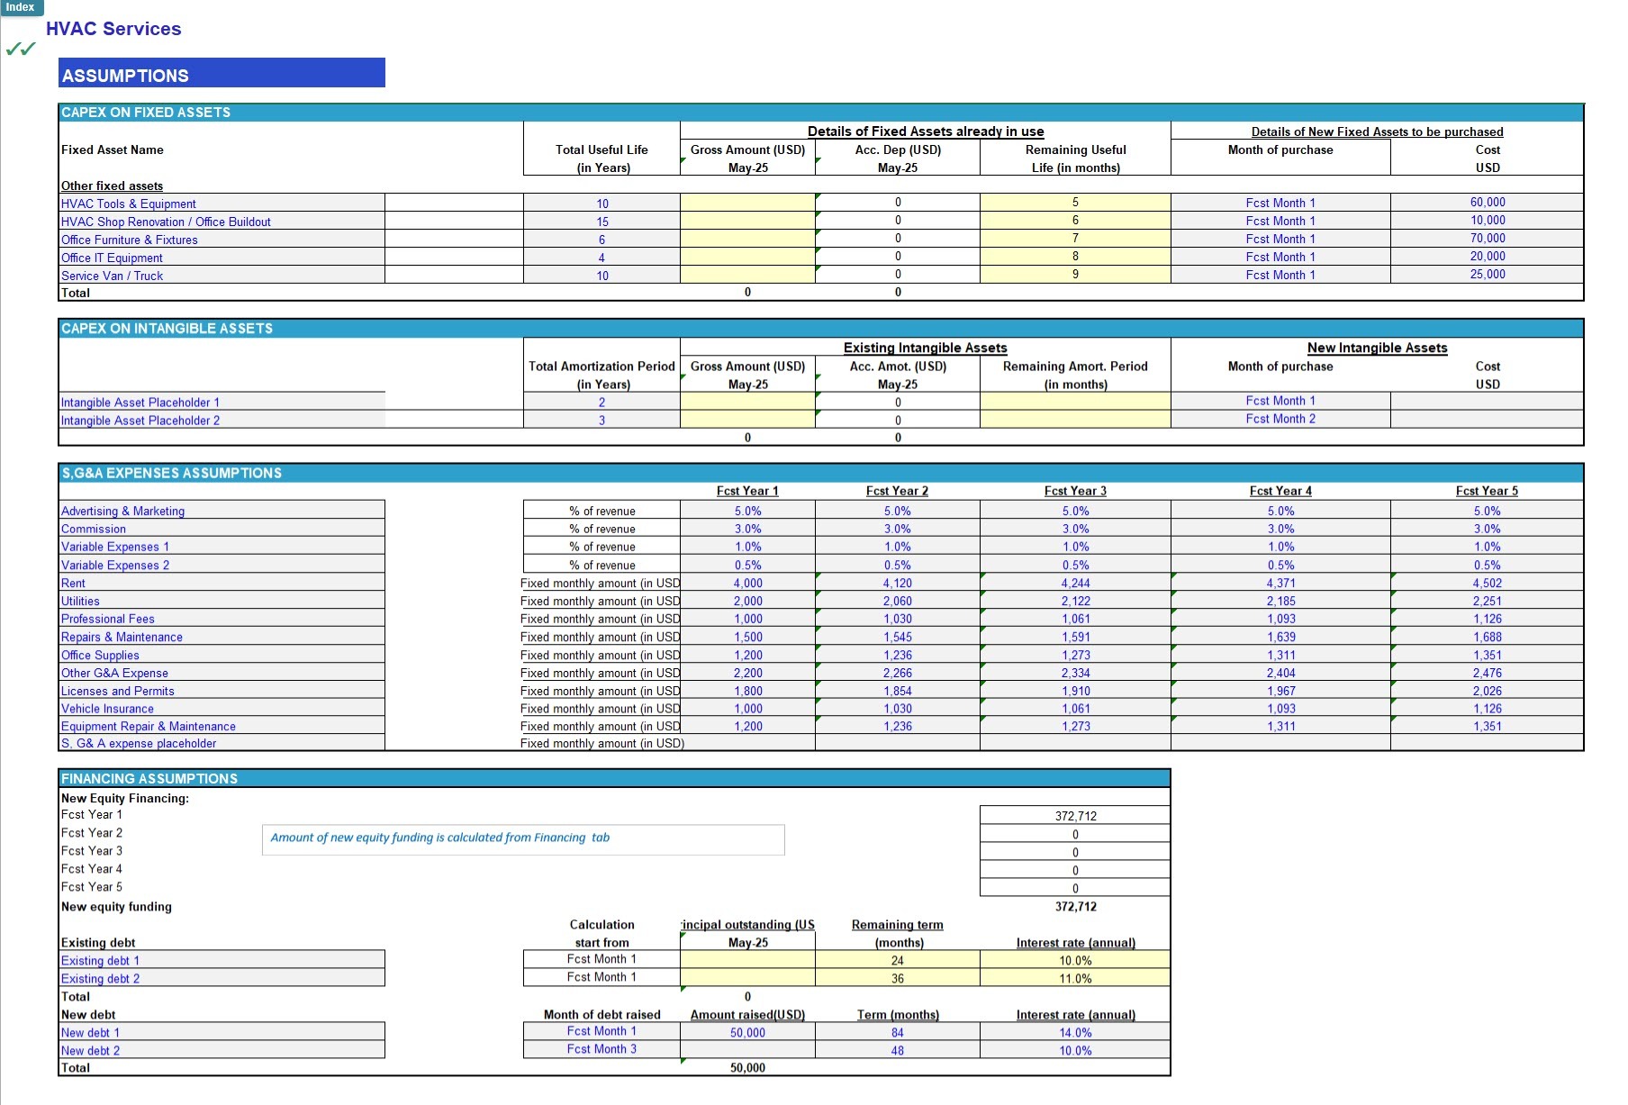Click the Advertising & Marketing expense label
The height and width of the screenshot is (1105, 1628).
(x=122, y=511)
